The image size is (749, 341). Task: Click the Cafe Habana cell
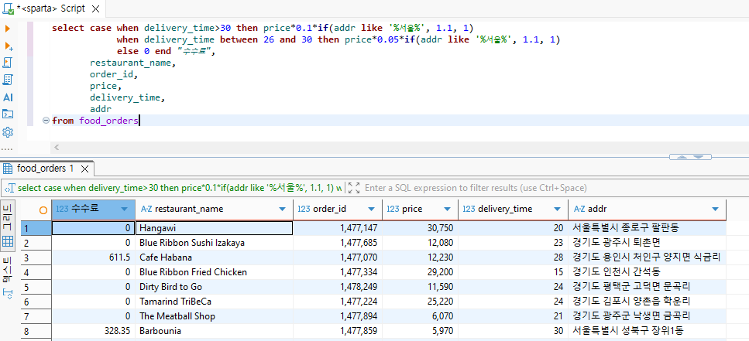(214, 257)
